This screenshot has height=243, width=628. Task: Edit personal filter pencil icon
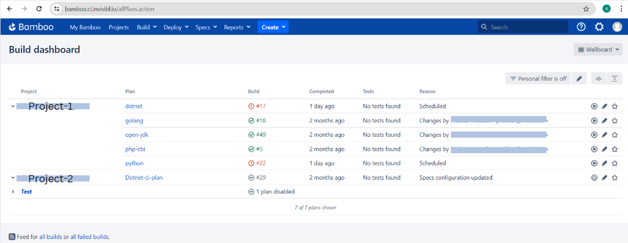(579, 79)
